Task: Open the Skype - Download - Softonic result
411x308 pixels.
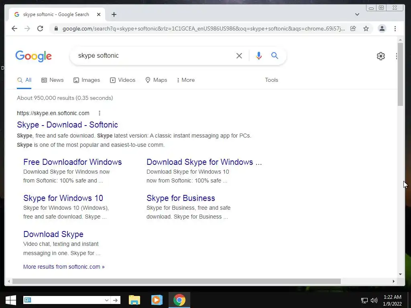Action: point(67,125)
